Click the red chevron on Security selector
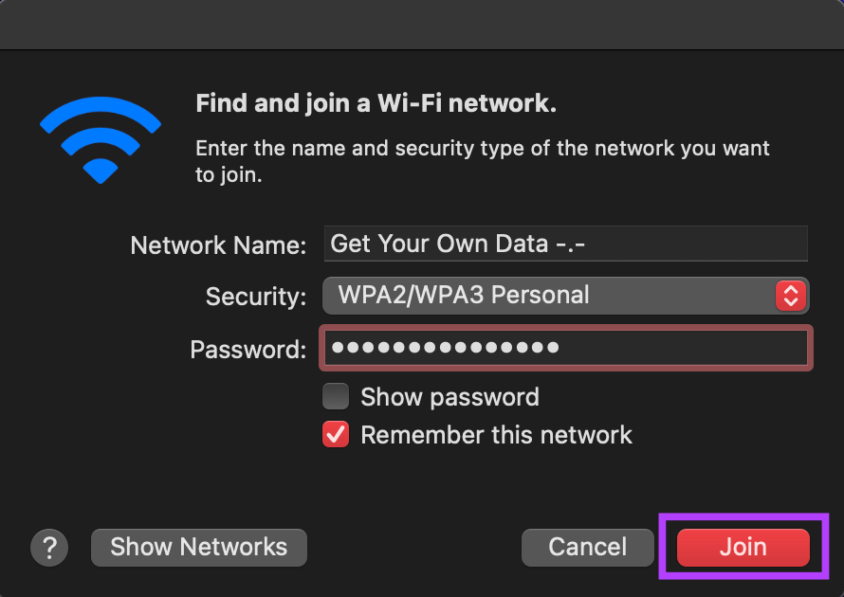The width and height of the screenshot is (844, 597). 790,295
